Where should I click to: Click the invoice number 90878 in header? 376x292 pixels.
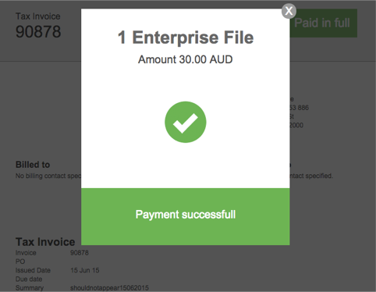point(38,32)
